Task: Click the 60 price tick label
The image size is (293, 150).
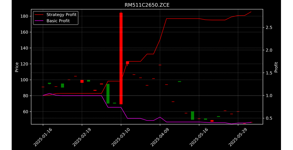Action: click(26, 112)
